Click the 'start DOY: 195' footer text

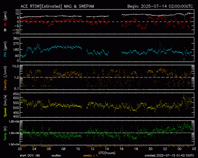pos(30,156)
